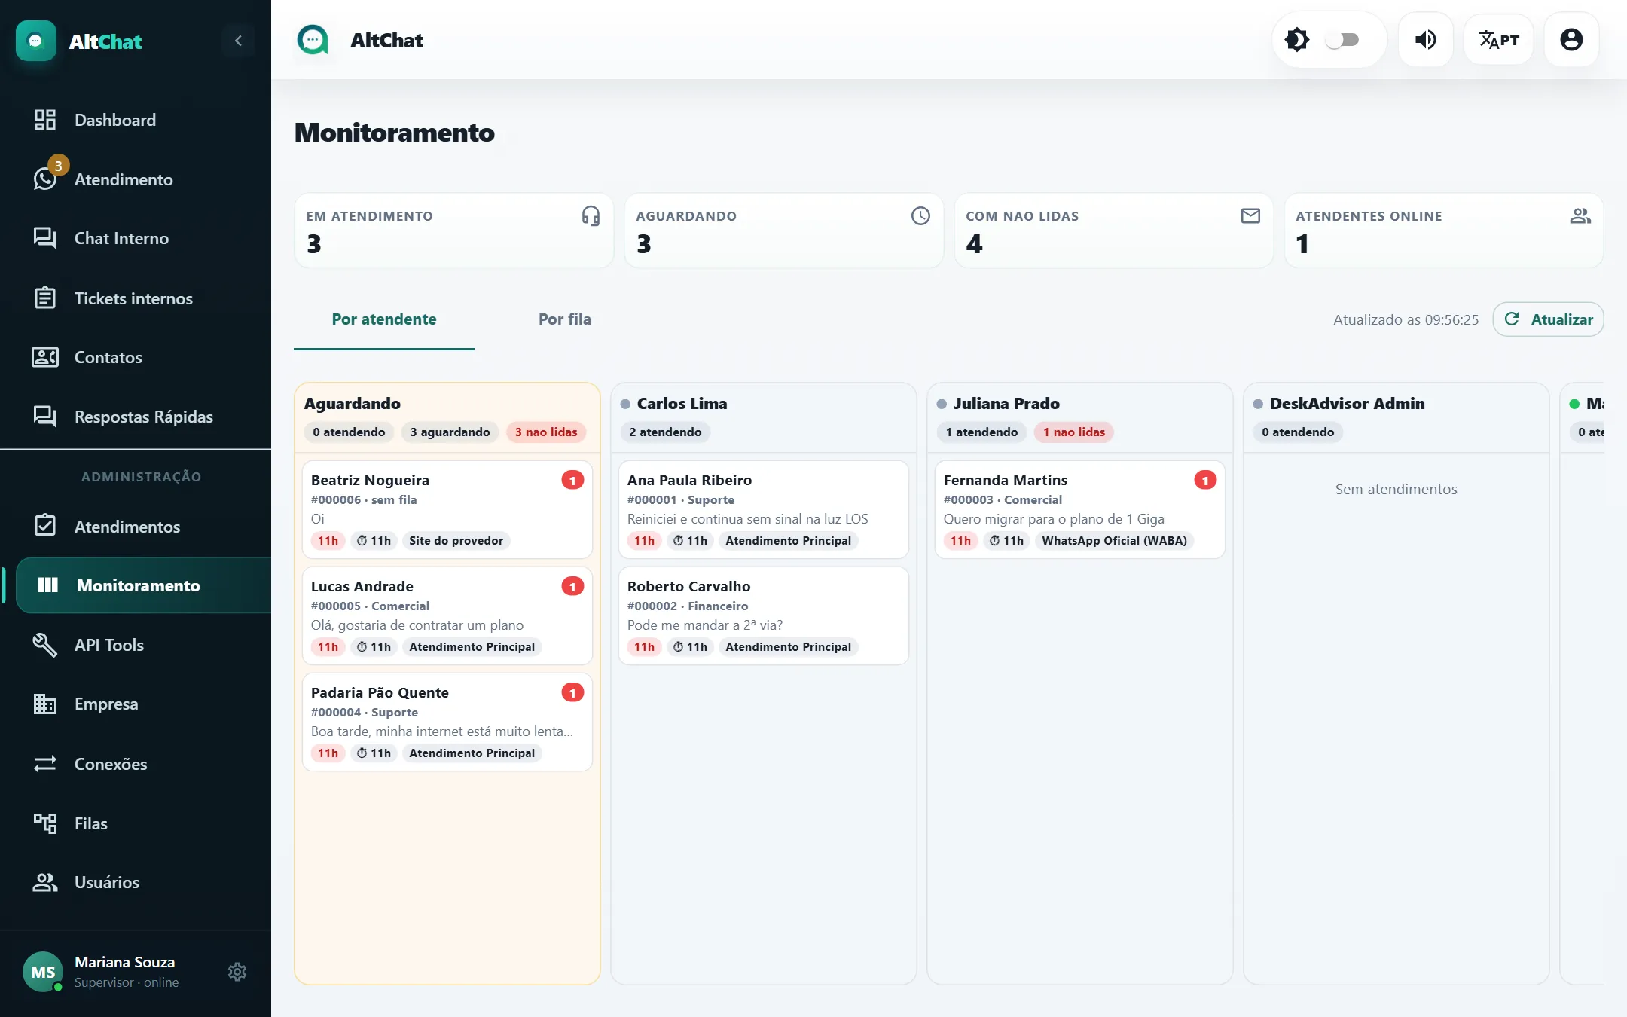Click the '1 nao lidas' chip under Juliana Prado
1627x1017 pixels.
[1074, 432]
